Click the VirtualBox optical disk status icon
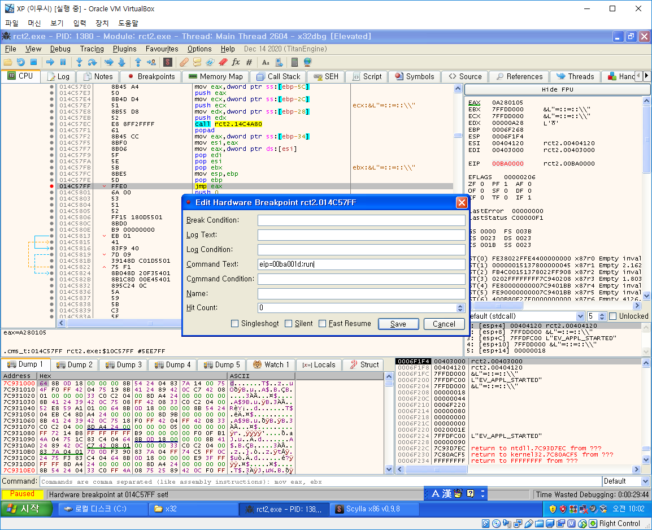Screen dimensions: 652x530 click(496, 524)
